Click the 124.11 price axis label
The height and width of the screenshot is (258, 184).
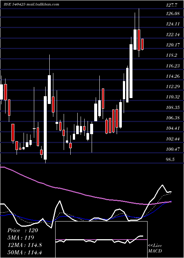[173, 24]
